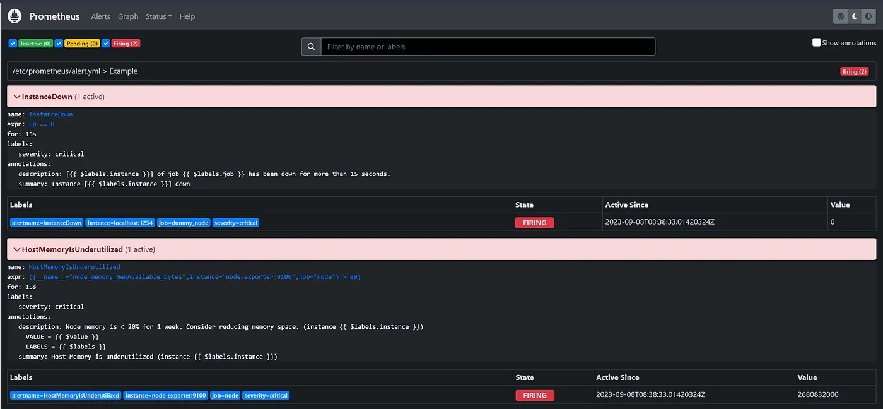Switch to light theme sun icon

[x=841, y=16]
